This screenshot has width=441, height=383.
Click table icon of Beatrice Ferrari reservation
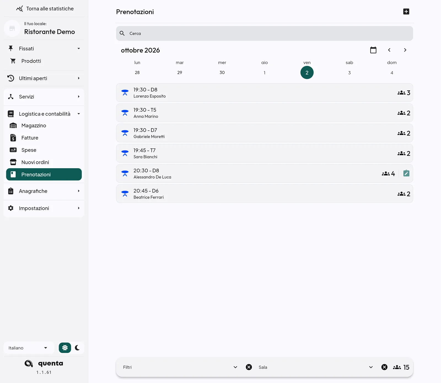pos(125,194)
